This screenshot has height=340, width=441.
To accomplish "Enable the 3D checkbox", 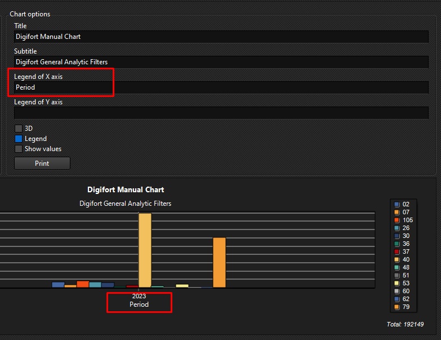I will (x=19, y=129).
